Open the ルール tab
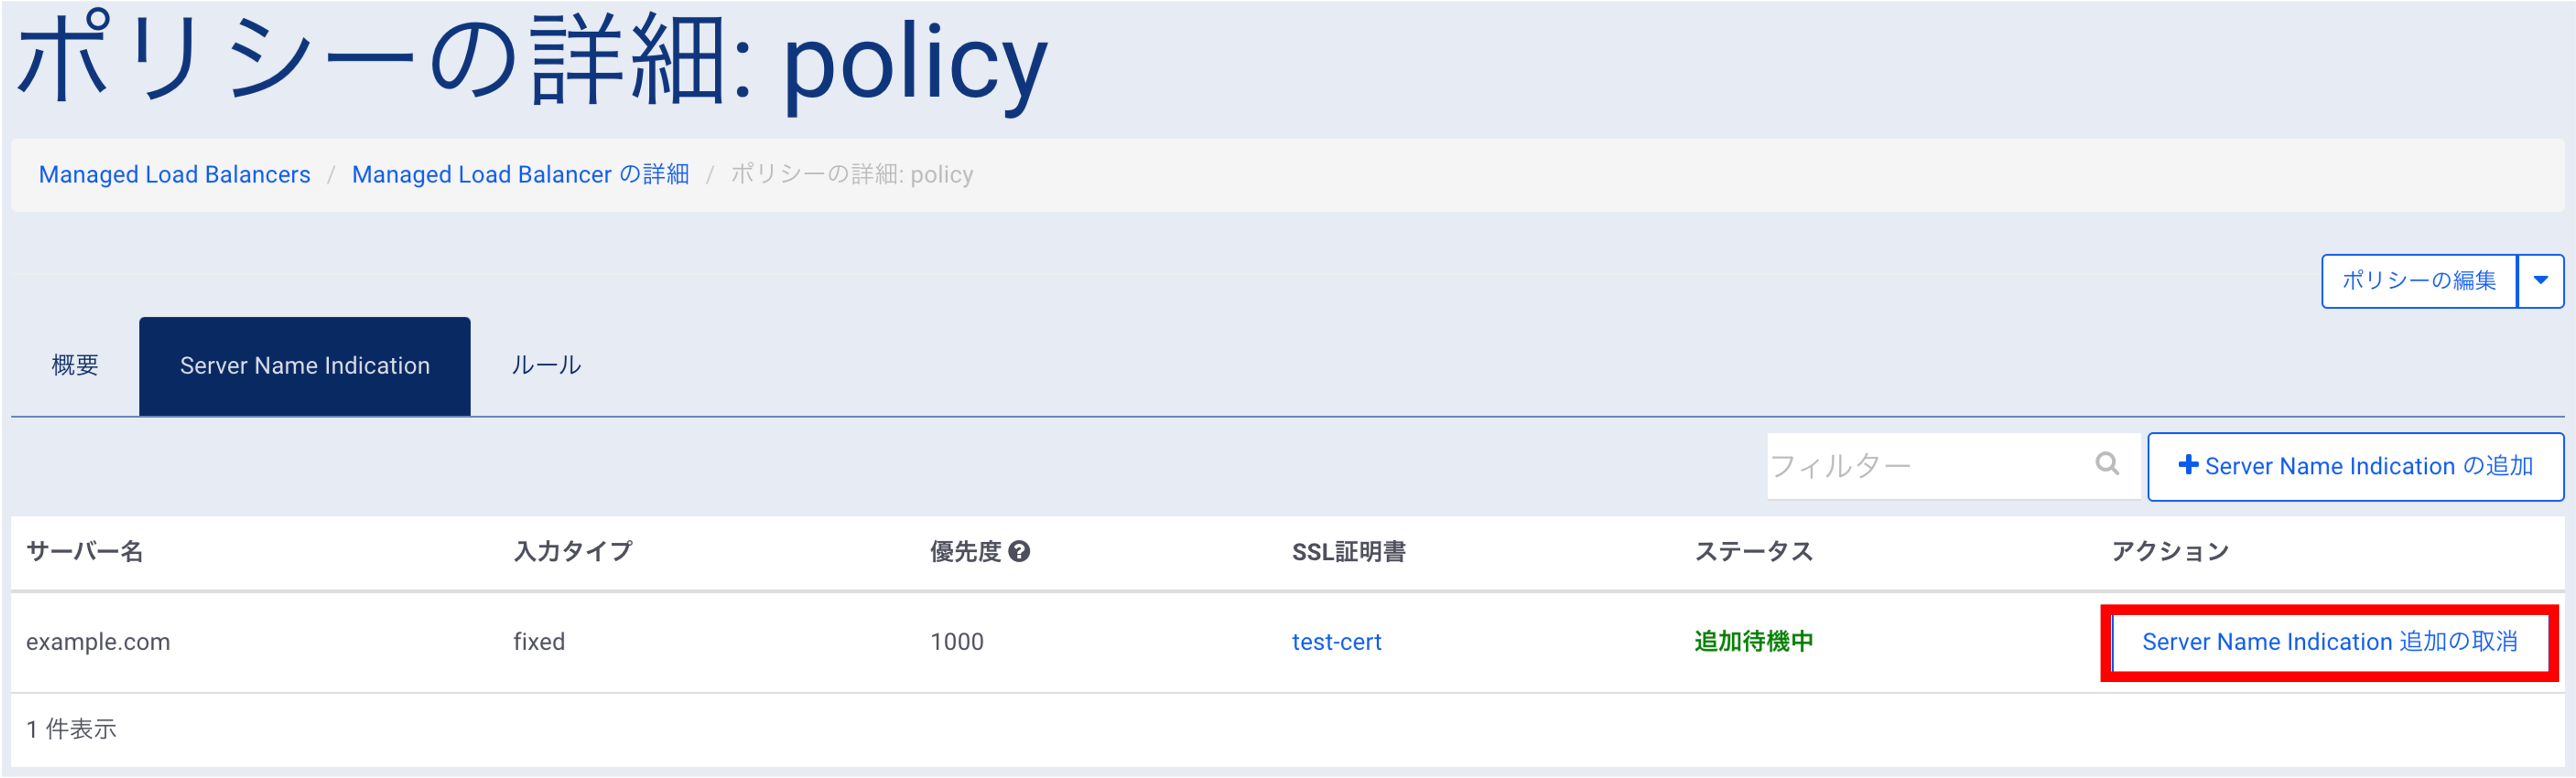 (546, 365)
